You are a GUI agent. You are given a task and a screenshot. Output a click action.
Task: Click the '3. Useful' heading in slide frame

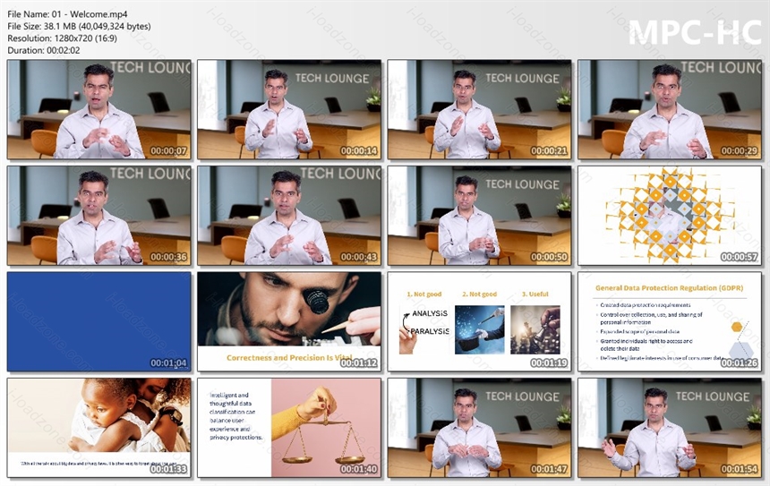535,294
